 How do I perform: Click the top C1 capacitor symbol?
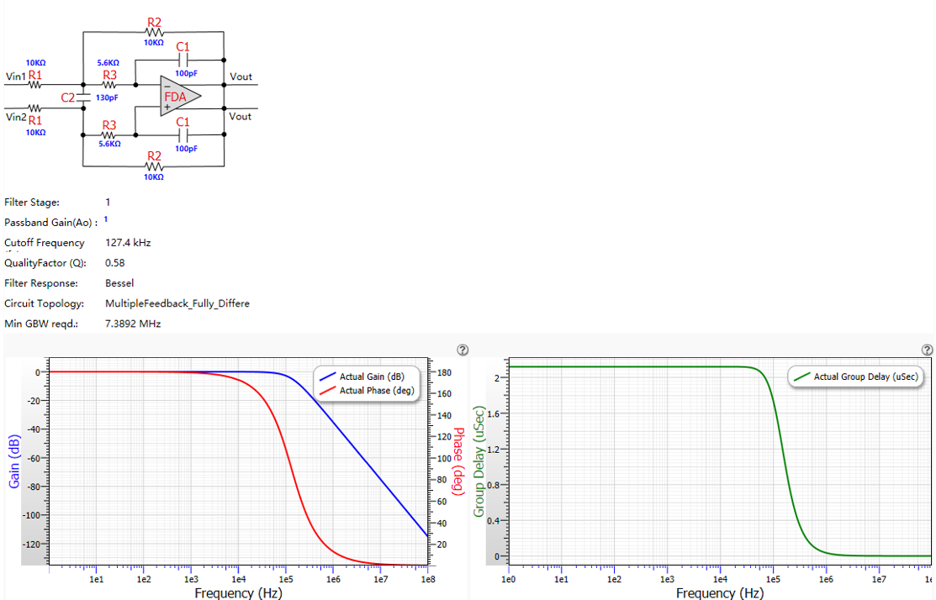click(183, 60)
